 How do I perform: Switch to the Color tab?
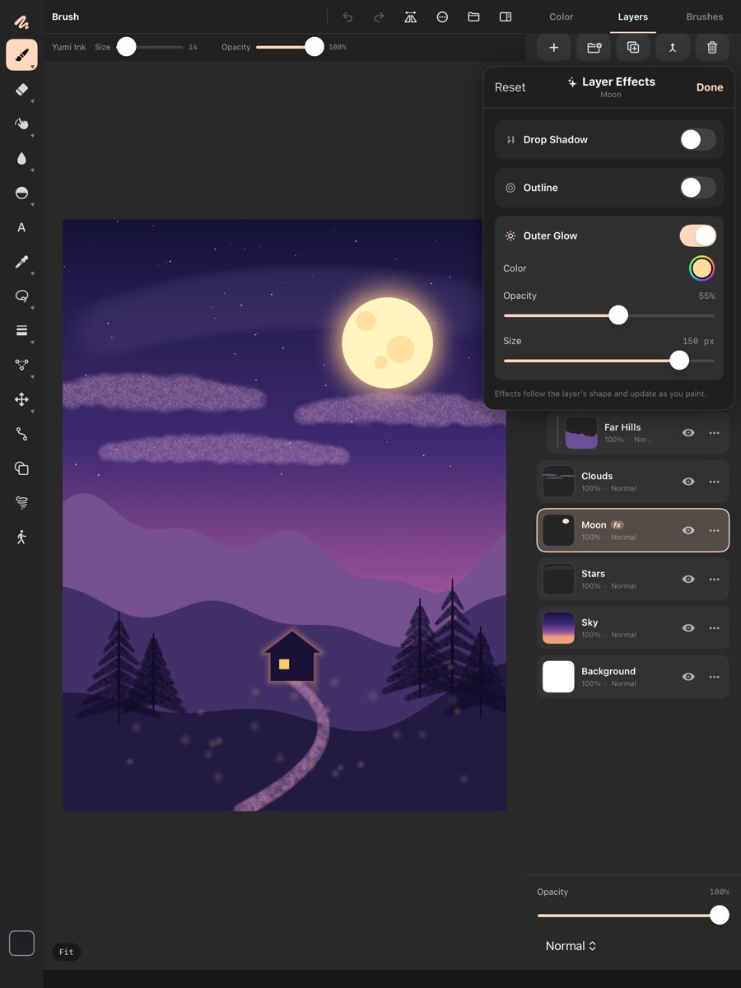(562, 16)
